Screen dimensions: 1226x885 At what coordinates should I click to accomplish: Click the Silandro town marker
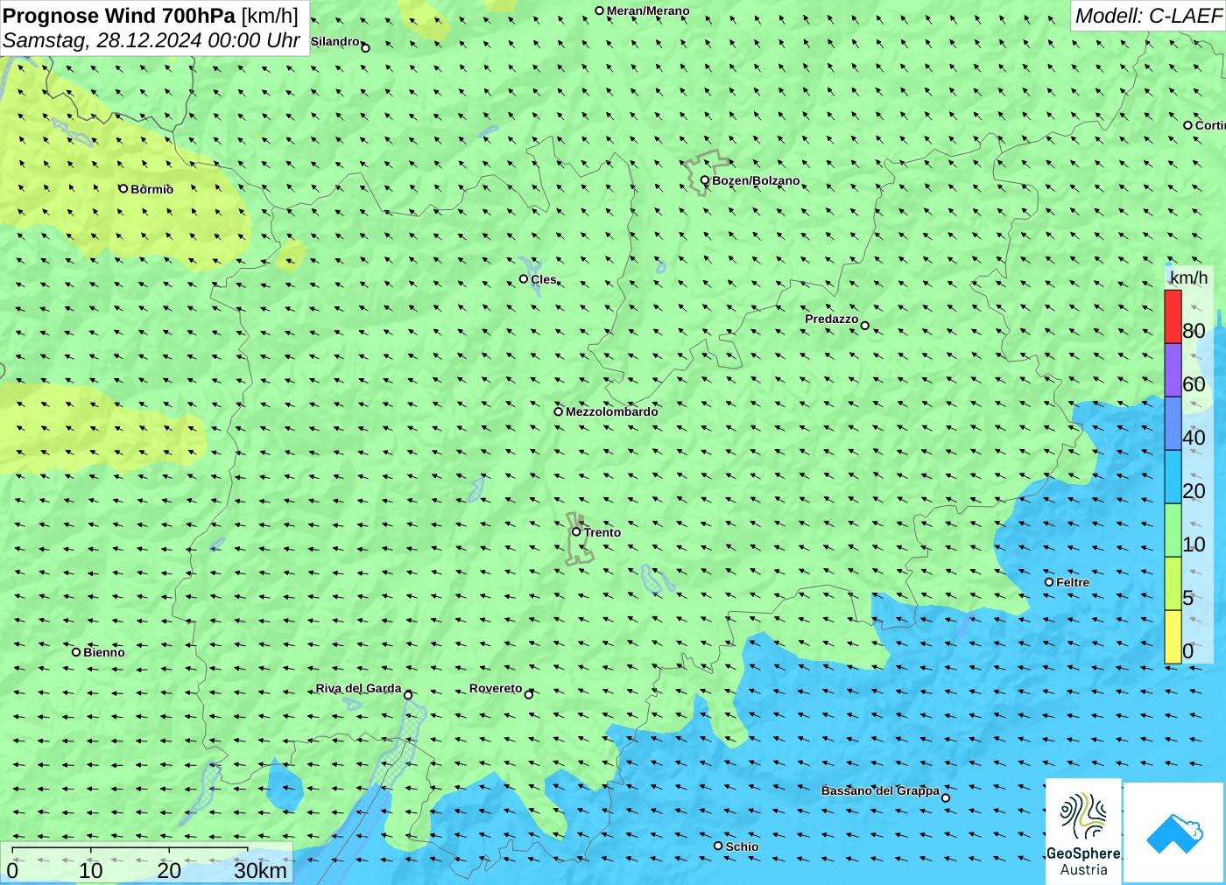tap(366, 47)
